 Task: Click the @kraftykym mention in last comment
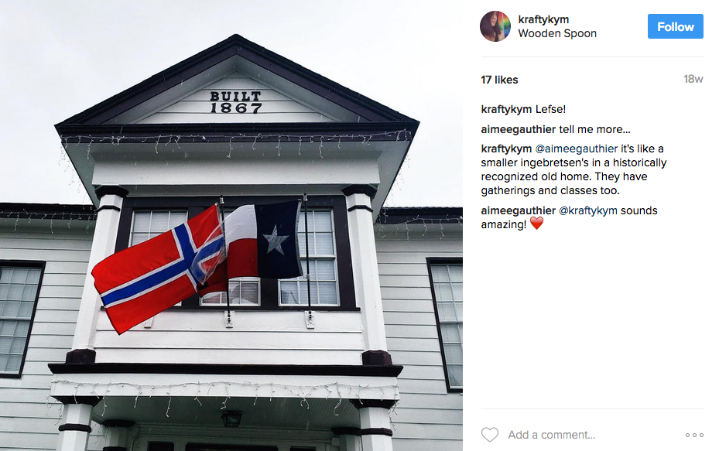pos(588,210)
